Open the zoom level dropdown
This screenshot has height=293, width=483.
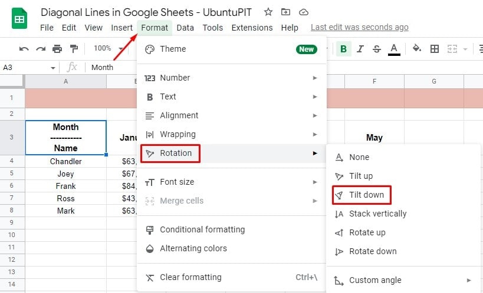(x=109, y=48)
